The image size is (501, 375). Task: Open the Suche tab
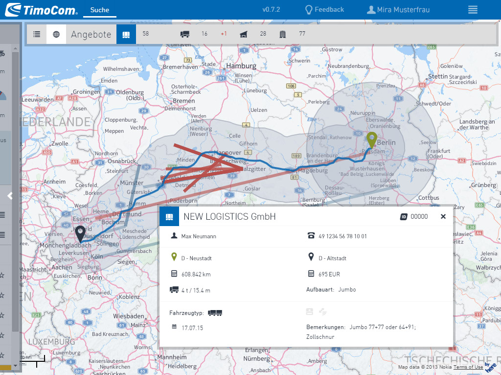[100, 10]
